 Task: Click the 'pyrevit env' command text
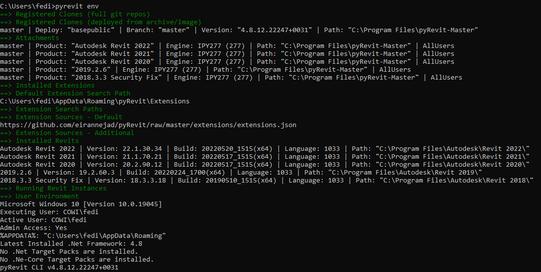tap(77, 6)
